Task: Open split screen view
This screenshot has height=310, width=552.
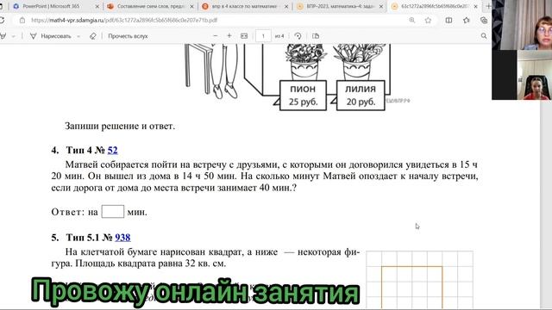Action: [x=448, y=21]
